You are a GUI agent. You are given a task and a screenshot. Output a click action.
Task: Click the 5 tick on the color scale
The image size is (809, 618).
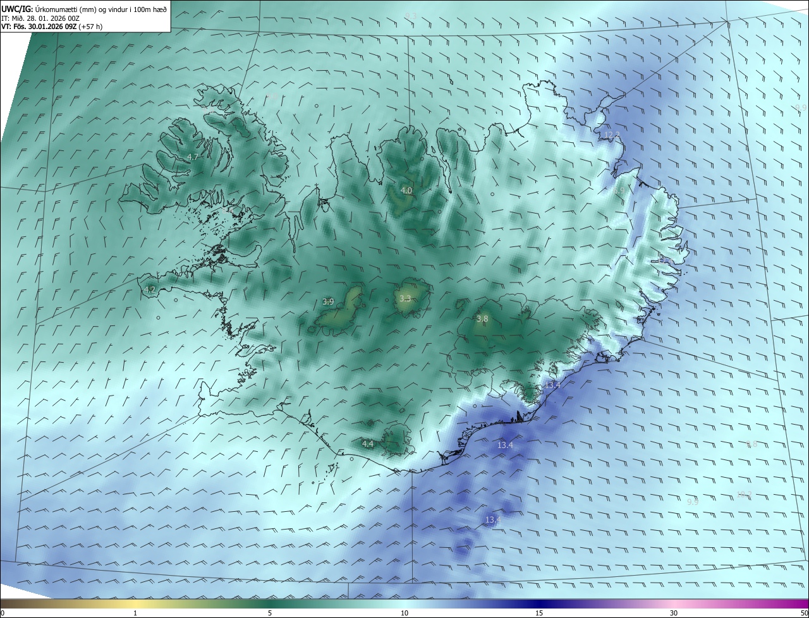tap(270, 613)
